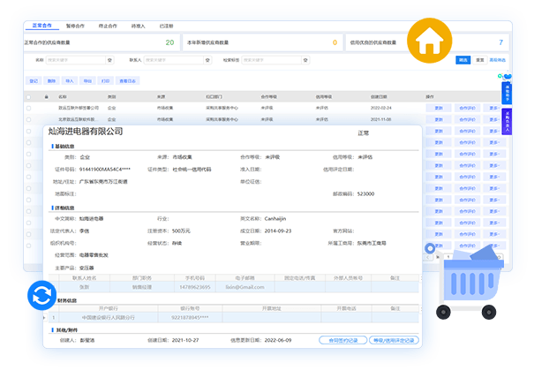Screen dimensions: 534x378
Task: Click the 登记 register button
Action: pos(34,80)
